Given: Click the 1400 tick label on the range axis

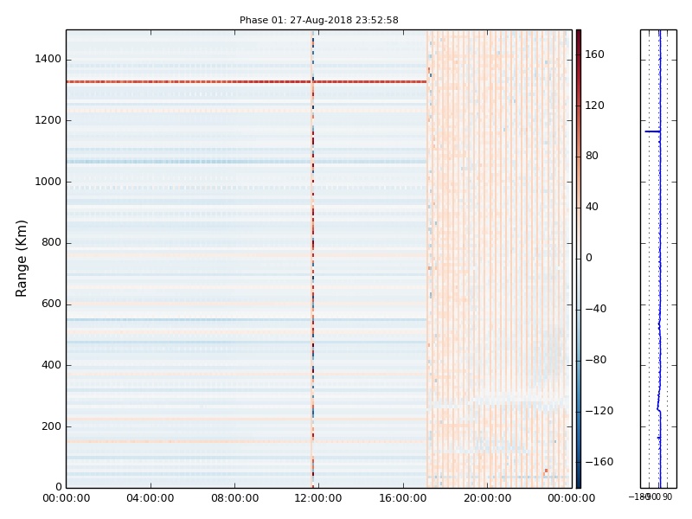Looking at the screenshot, I should pyautogui.click(x=48, y=59).
